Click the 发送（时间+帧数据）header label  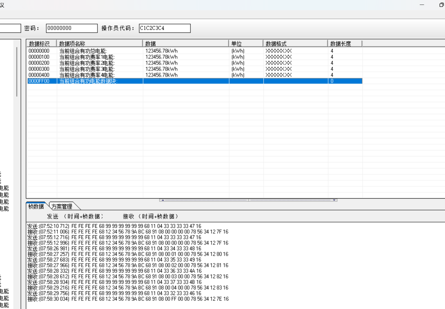(x=75, y=216)
